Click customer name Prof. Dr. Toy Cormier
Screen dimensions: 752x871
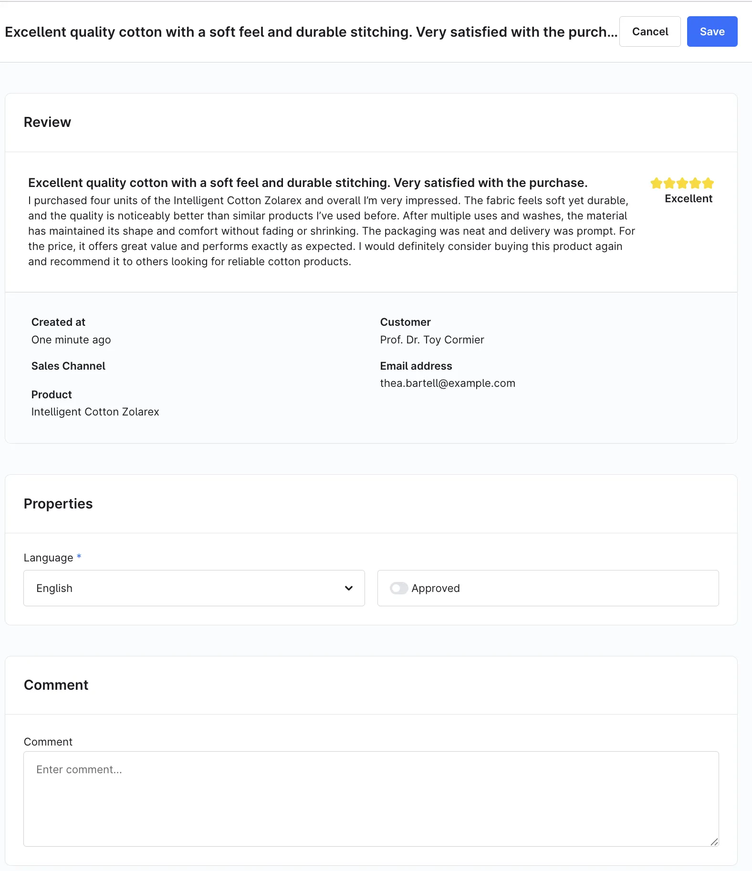[x=432, y=340]
